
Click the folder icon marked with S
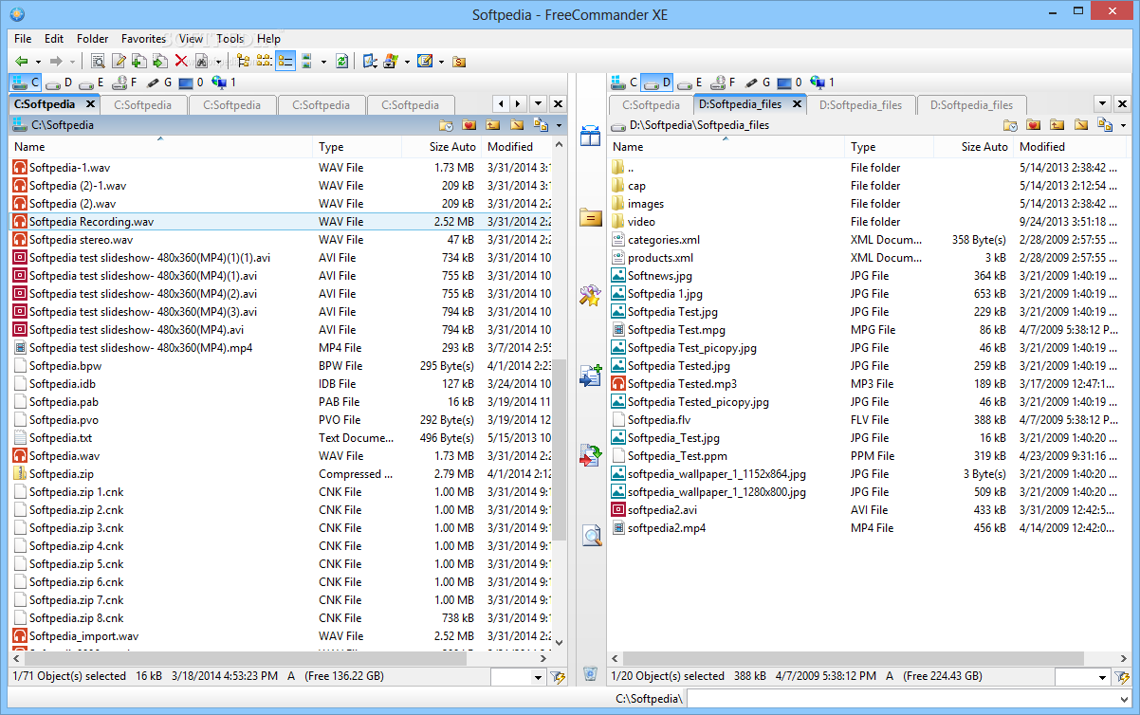coord(459,61)
